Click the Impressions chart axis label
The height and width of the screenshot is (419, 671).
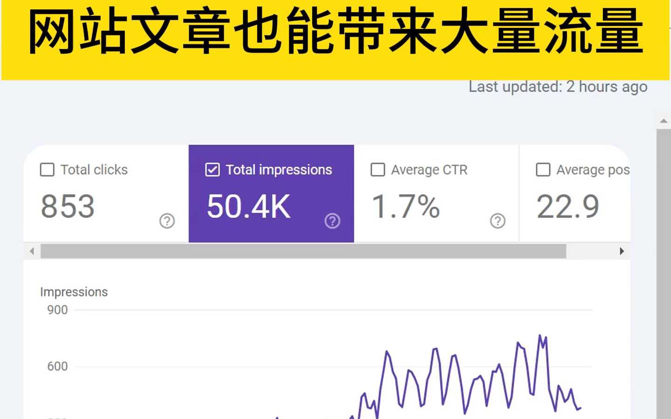coord(74,292)
